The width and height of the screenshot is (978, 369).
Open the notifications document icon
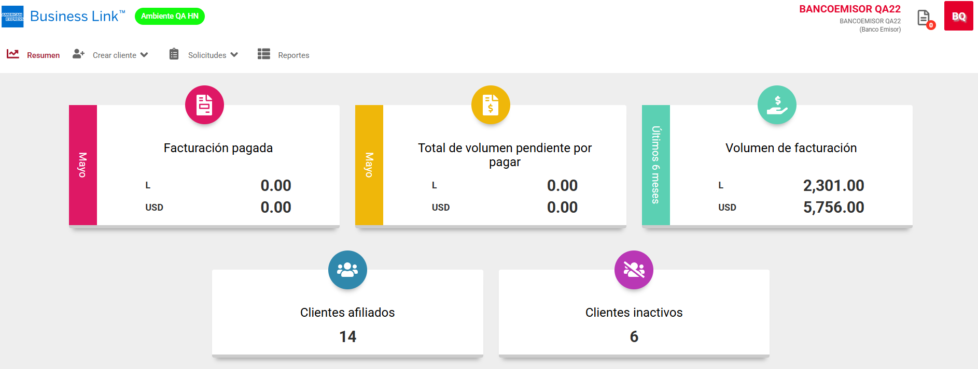[923, 18]
